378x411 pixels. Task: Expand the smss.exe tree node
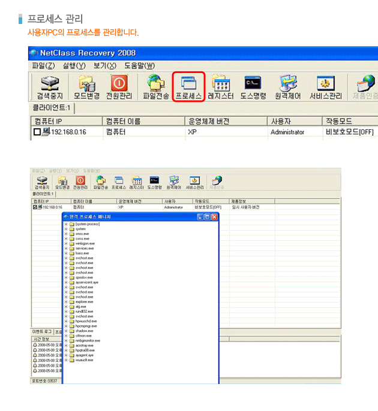(66, 234)
